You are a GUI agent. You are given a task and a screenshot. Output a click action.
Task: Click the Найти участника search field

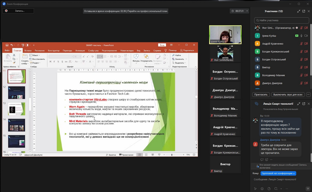281,20
